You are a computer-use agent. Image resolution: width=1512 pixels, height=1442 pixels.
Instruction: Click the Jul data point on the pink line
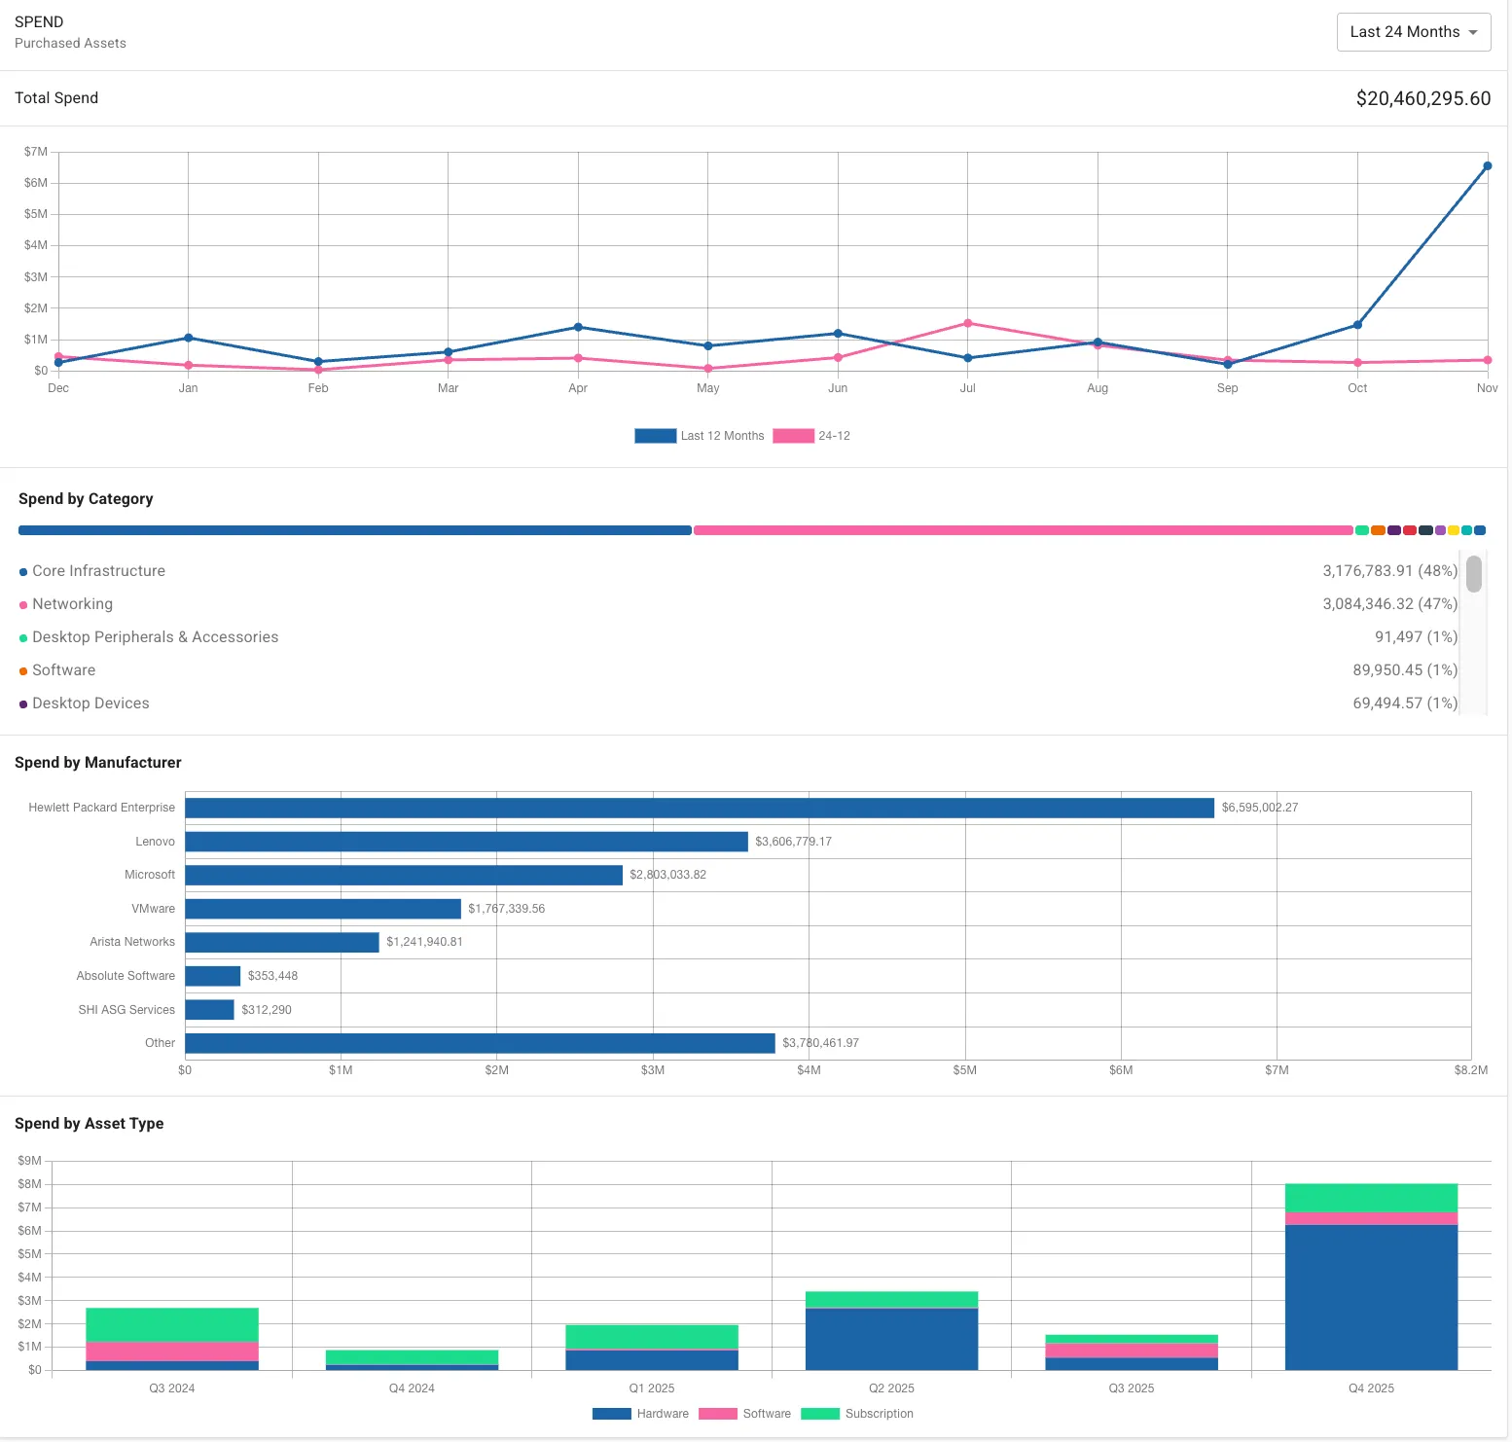click(967, 323)
